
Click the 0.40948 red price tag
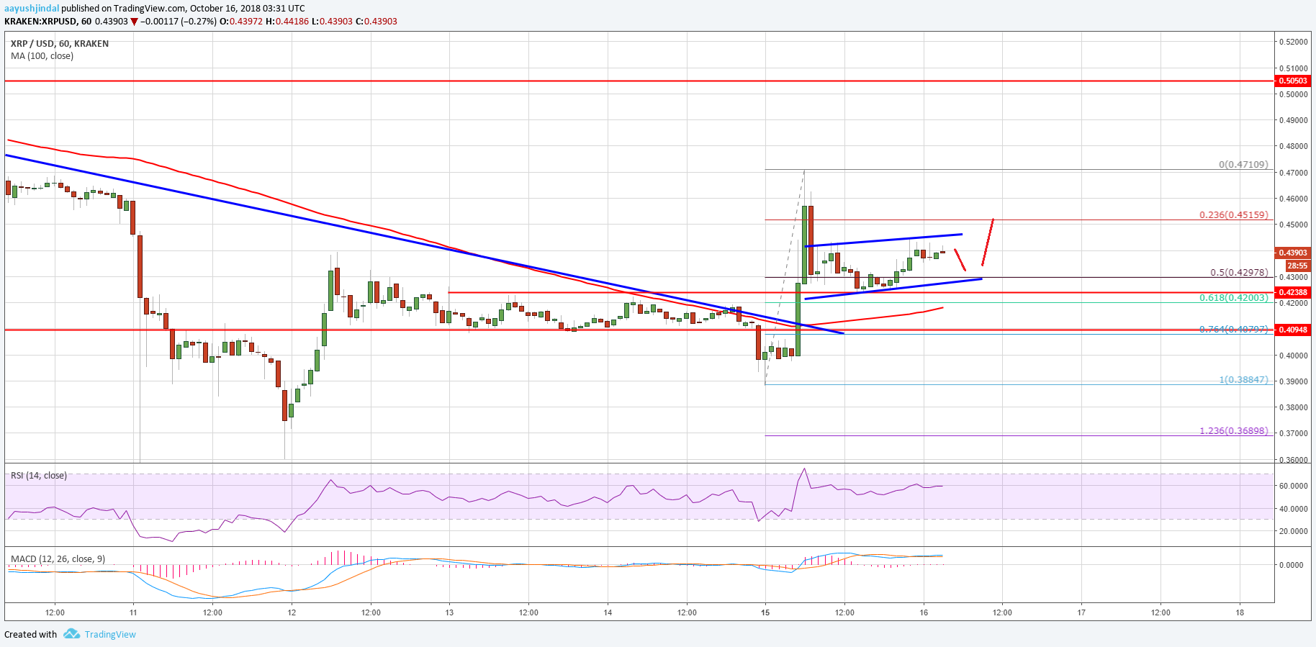[1293, 330]
